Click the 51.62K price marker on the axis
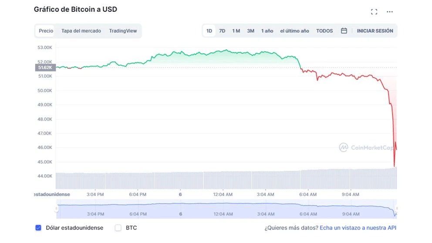The width and height of the screenshot is (432, 243). tap(45, 67)
